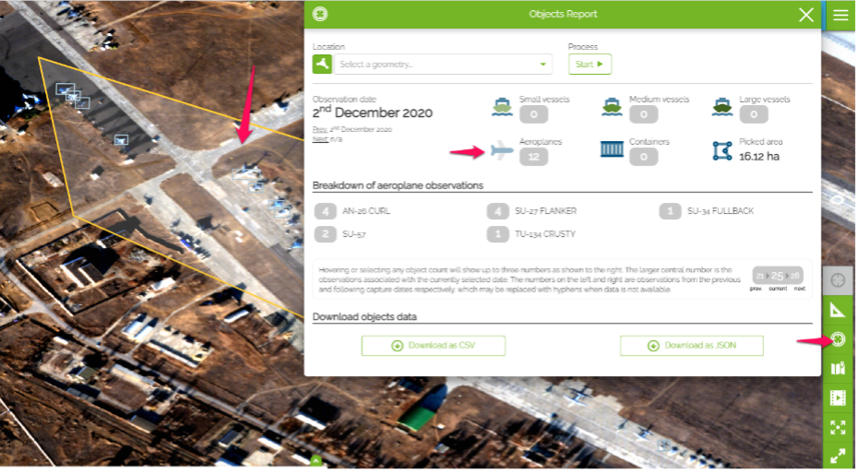
Task: Click the SU-57 label
Action: click(x=356, y=235)
